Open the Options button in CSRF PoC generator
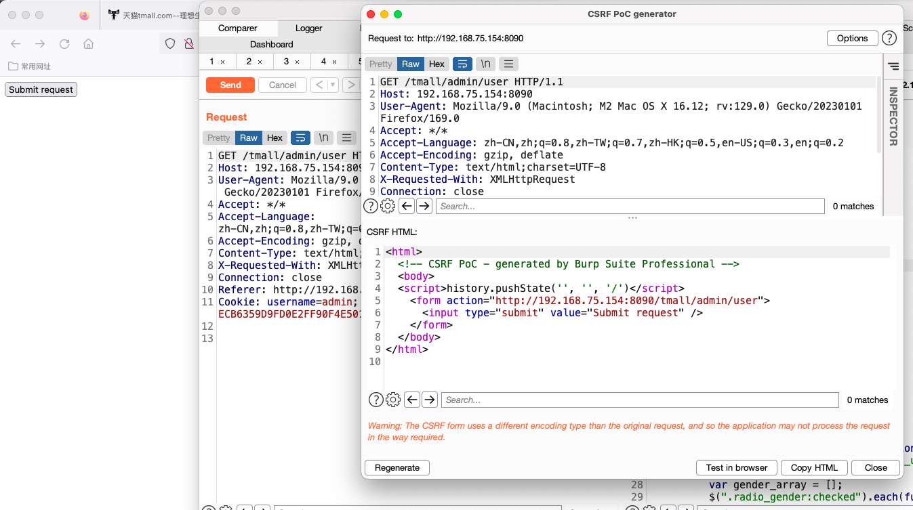The height and width of the screenshot is (510, 913). point(852,38)
